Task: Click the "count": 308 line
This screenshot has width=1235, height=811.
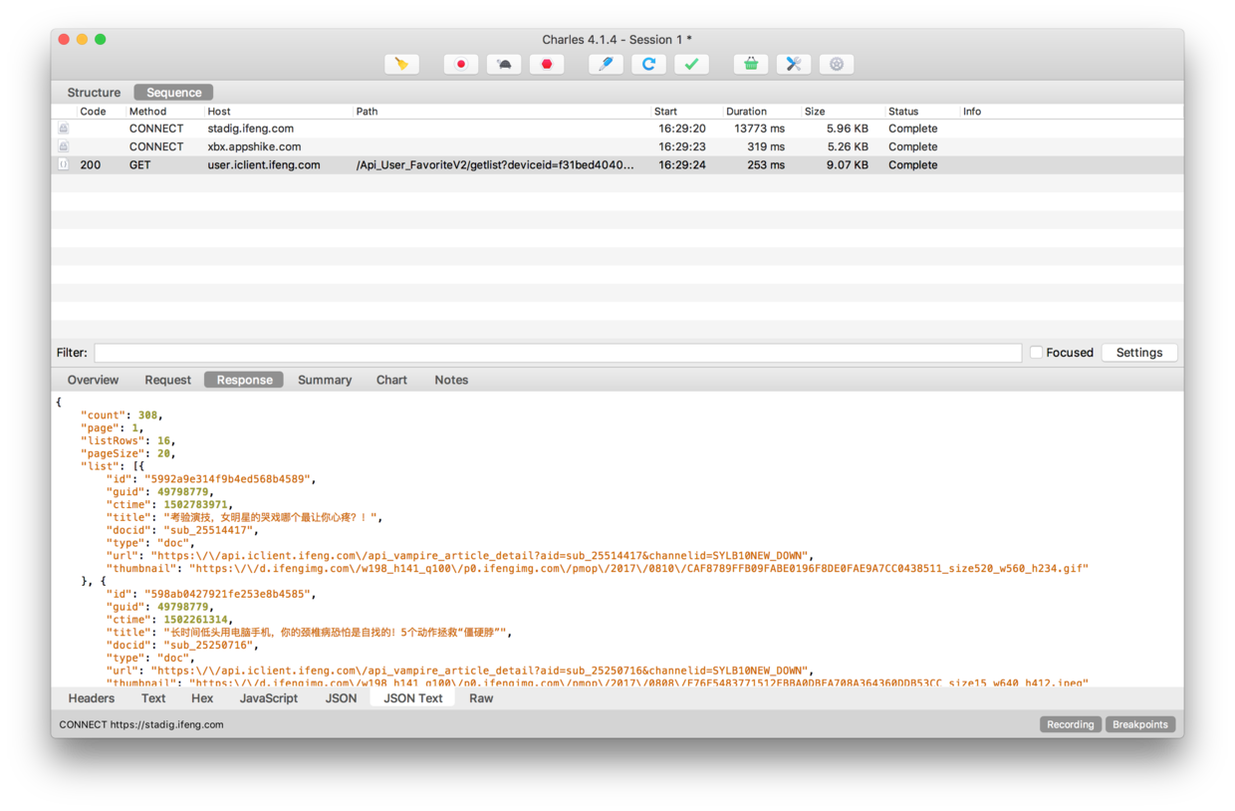Action: point(122,414)
